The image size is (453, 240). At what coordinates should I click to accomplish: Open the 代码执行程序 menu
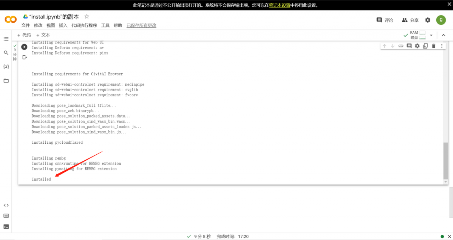point(84,25)
